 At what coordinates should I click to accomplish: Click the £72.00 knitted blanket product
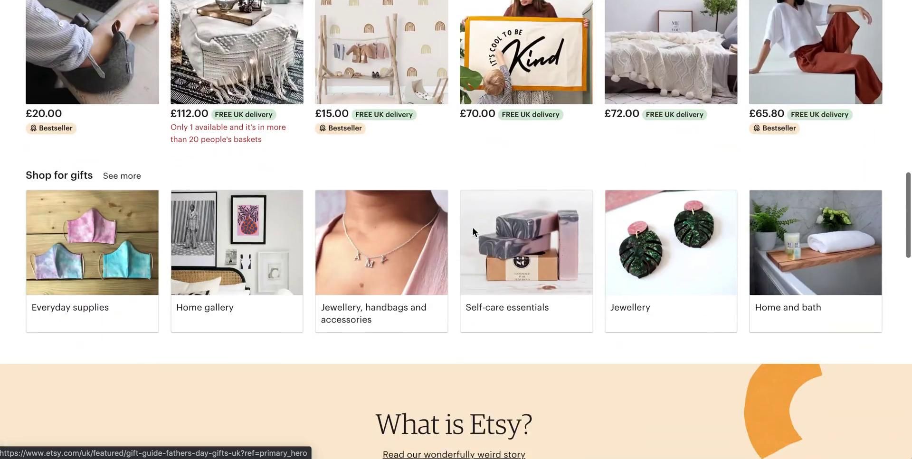pos(671,52)
